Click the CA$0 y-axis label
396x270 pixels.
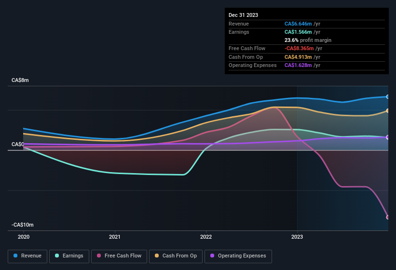click(18, 144)
